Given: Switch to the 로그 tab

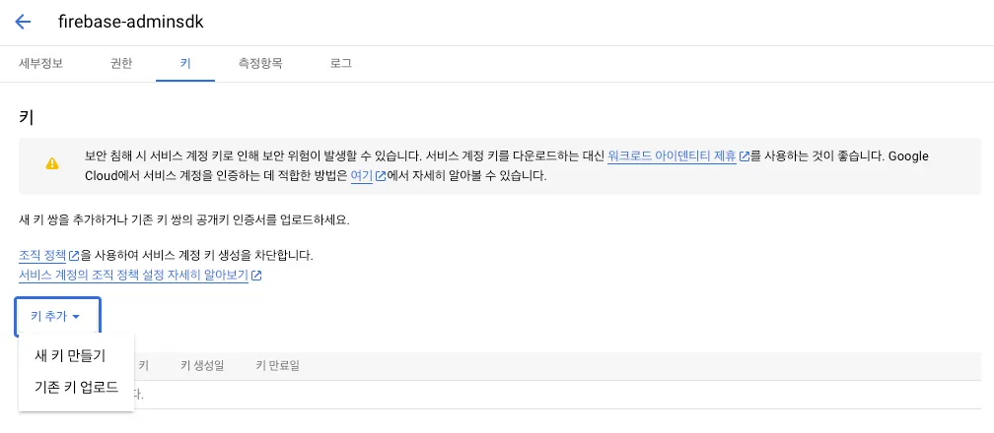Looking at the screenshot, I should [x=341, y=63].
